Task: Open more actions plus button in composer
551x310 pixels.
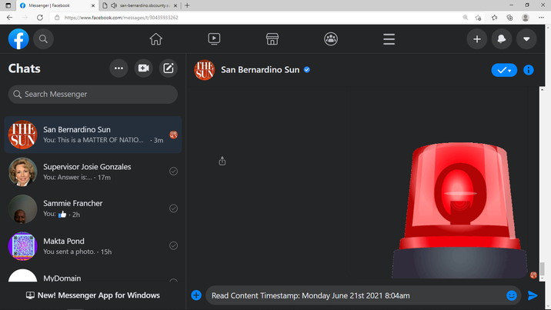Action: (196, 295)
